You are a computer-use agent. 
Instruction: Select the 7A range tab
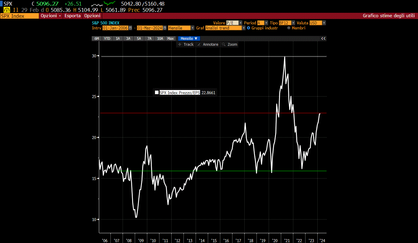pyautogui.click(x=149, y=39)
